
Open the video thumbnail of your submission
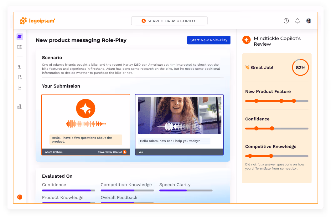(179, 115)
